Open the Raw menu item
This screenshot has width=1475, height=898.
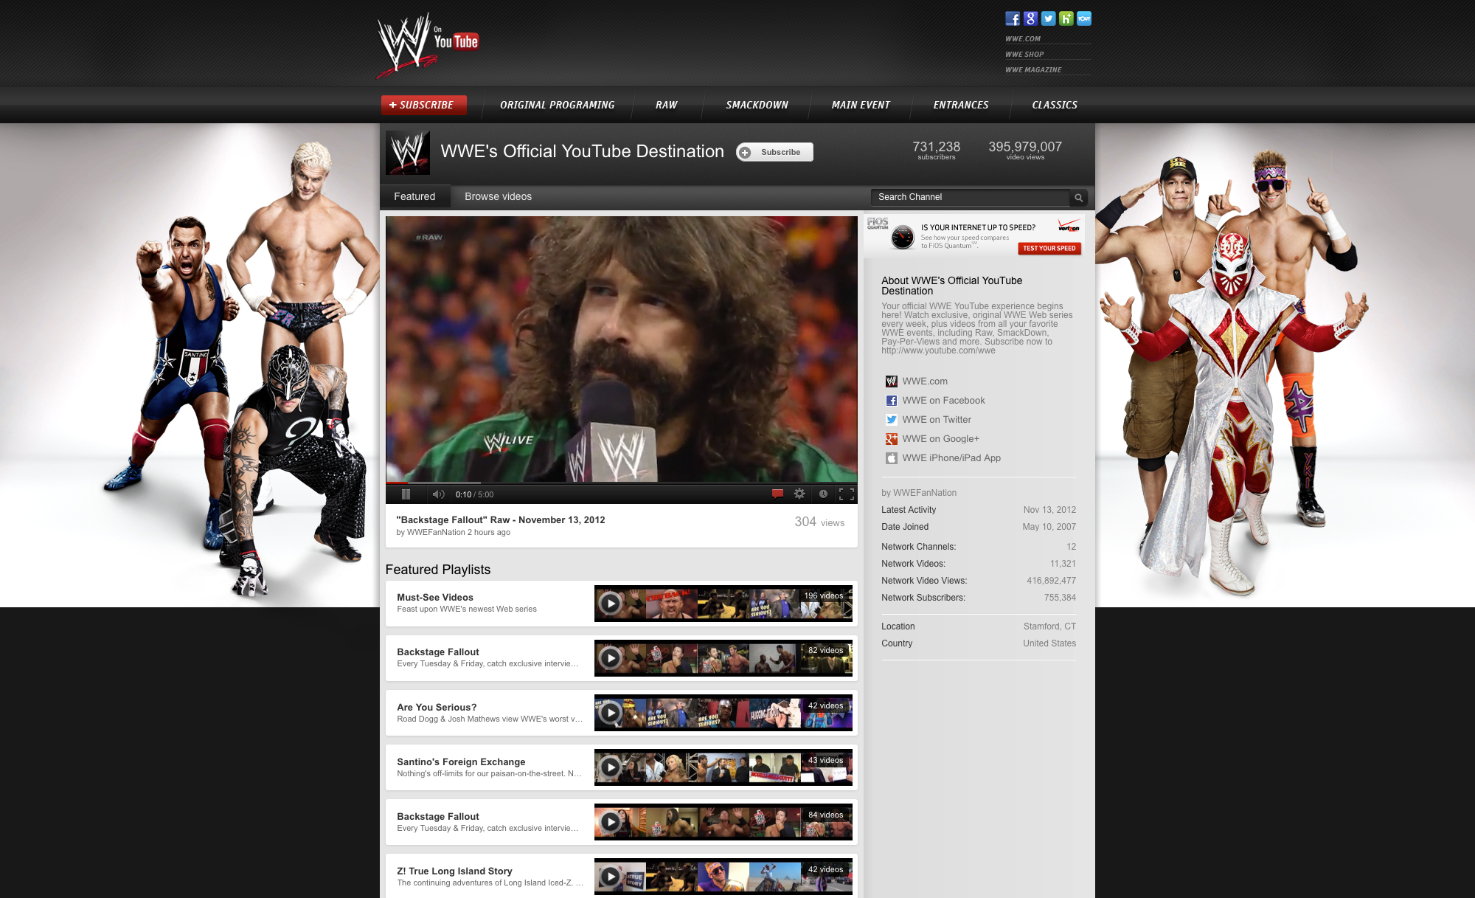click(667, 106)
